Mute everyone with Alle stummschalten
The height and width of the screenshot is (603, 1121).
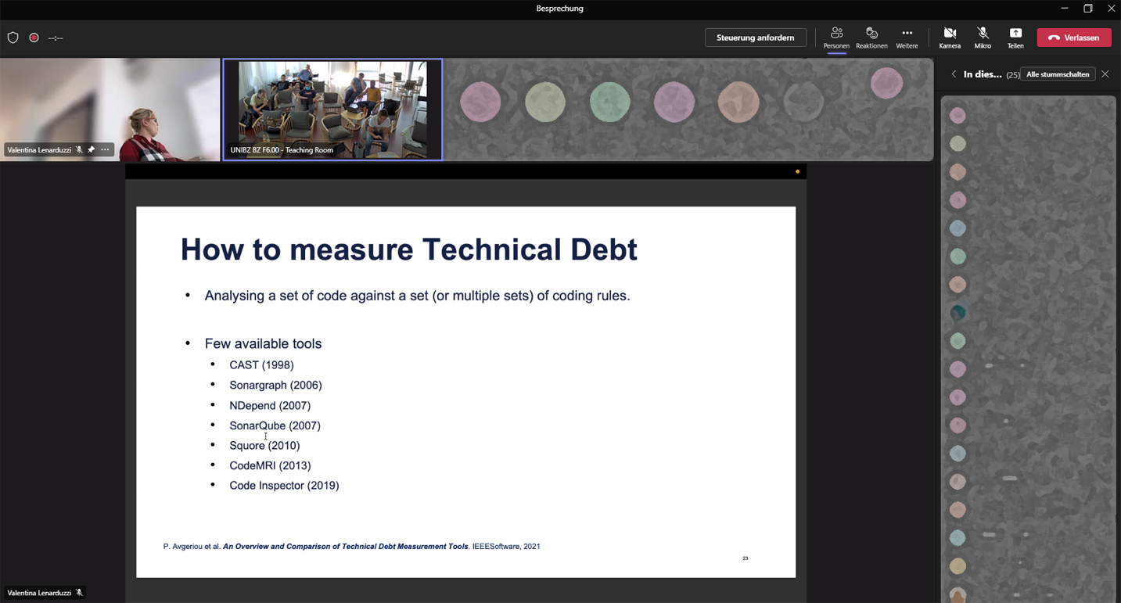click(x=1058, y=74)
